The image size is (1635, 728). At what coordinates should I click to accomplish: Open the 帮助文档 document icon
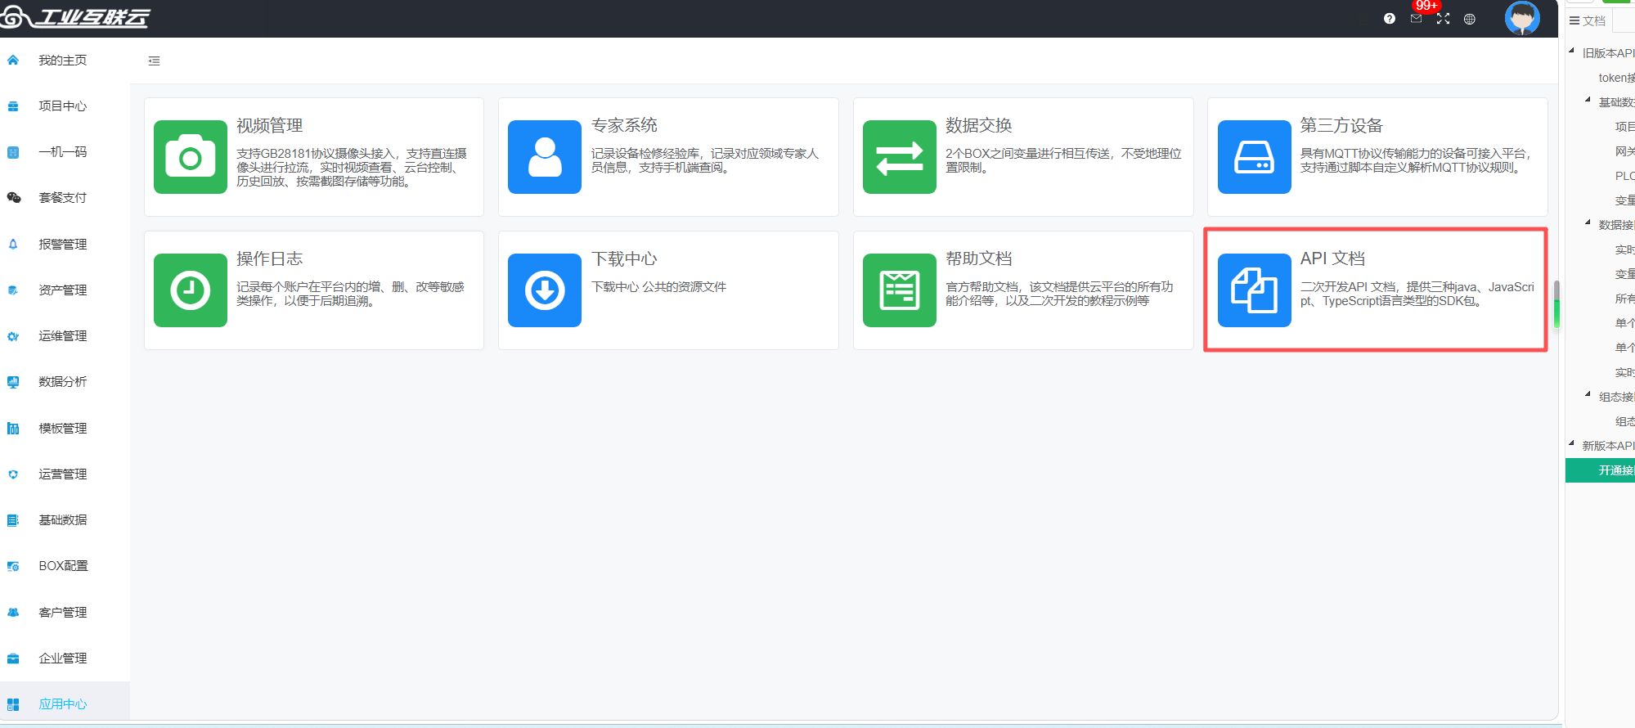click(899, 290)
